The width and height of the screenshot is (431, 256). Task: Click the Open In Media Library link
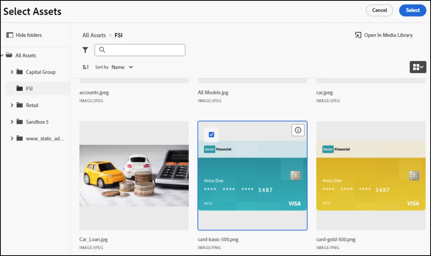(388, 35)
